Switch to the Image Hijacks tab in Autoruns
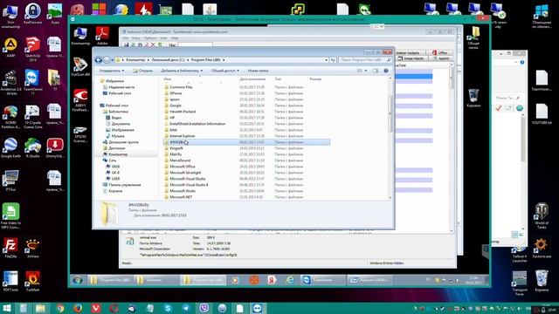559x314 pixels. click(x=411, y=58)
